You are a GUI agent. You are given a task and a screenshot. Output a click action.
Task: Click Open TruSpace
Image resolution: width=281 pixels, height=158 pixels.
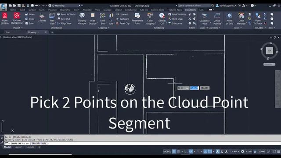point(258,18)
